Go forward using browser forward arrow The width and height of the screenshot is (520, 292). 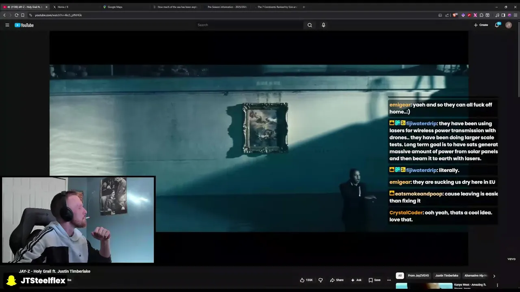10,15
